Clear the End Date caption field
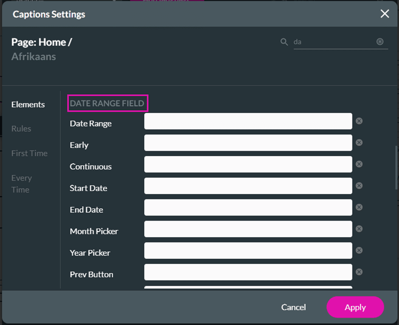Screen dimensions: 399x325 pyautogui.click(x=359, y=207)
